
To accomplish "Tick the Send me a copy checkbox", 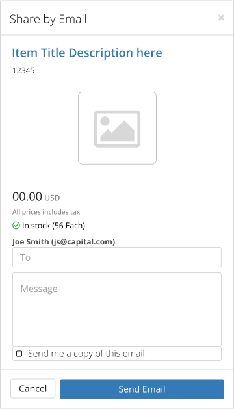I will coord(19,354).
